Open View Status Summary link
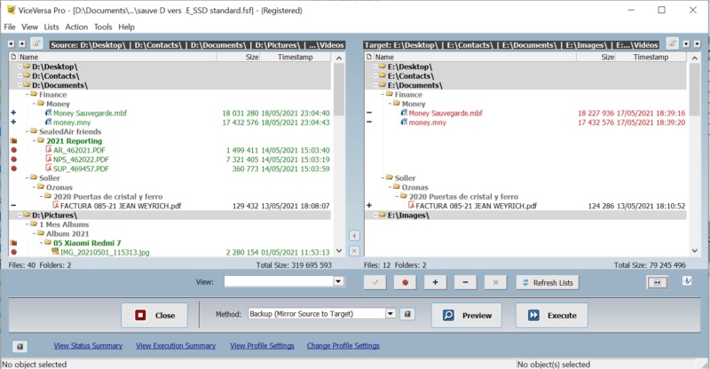The image size is (710, 369). coord(88,345)
